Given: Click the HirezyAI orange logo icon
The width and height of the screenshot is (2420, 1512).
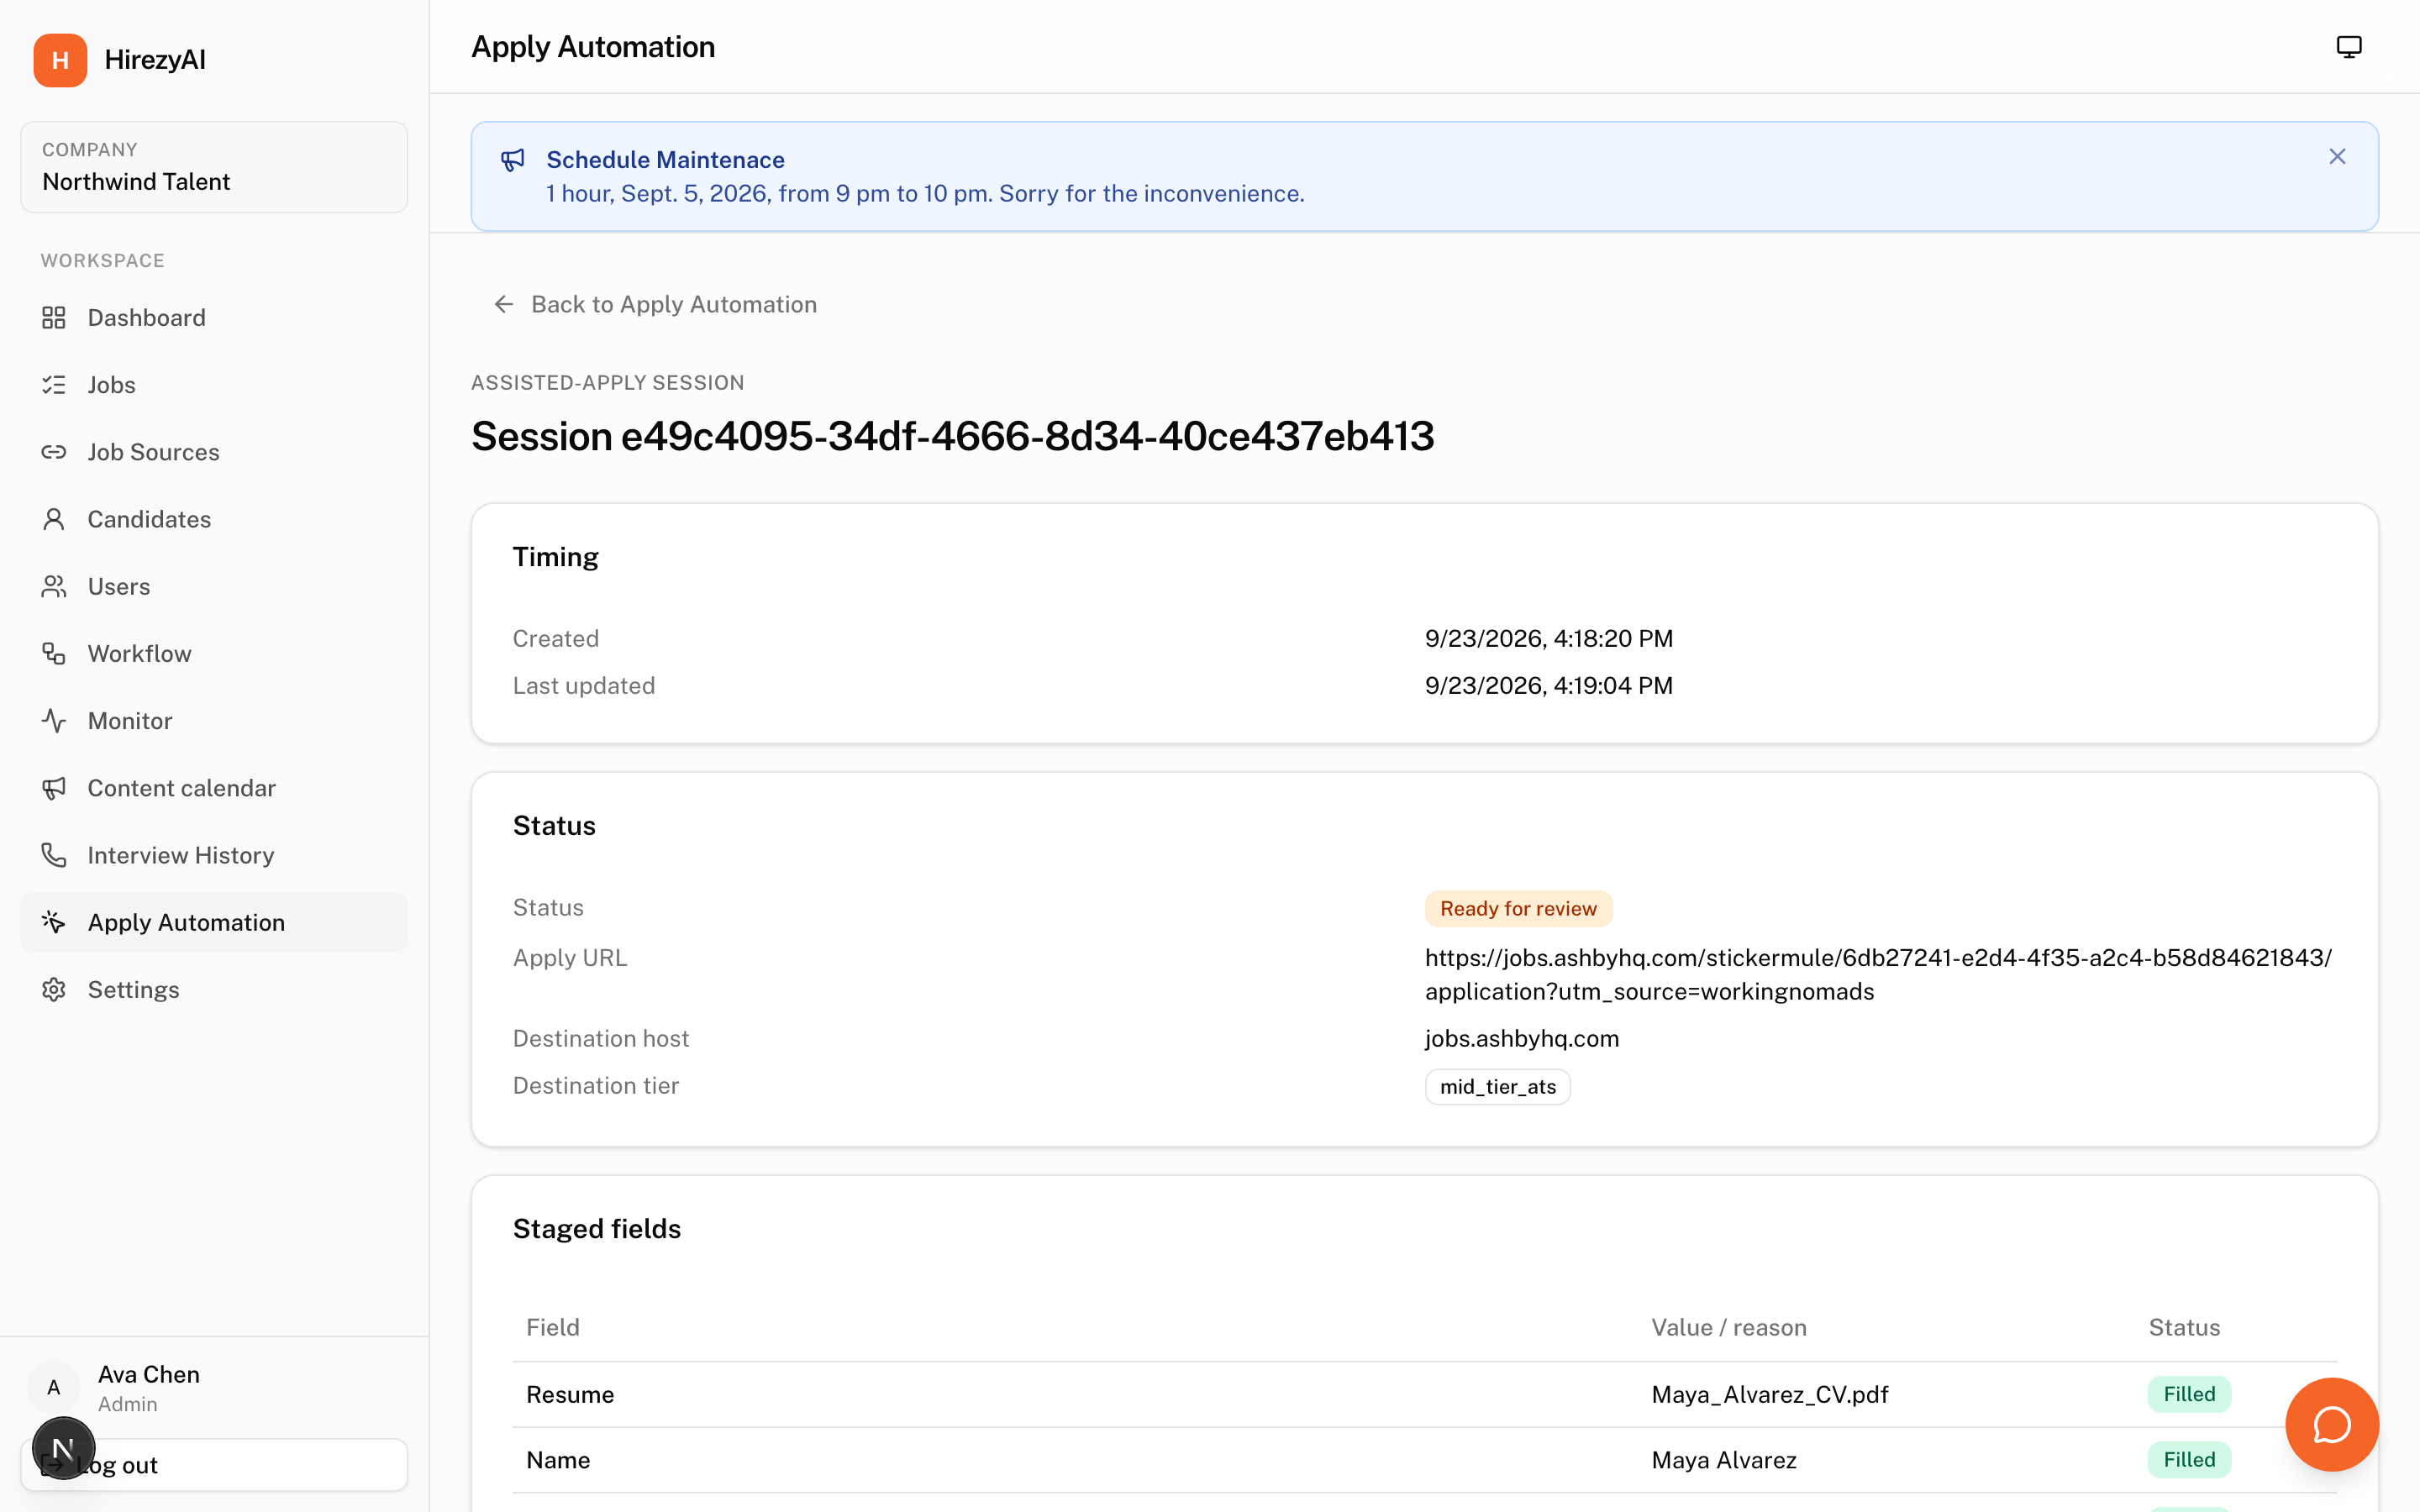Looking at the screenshot, I should point(60,60).
